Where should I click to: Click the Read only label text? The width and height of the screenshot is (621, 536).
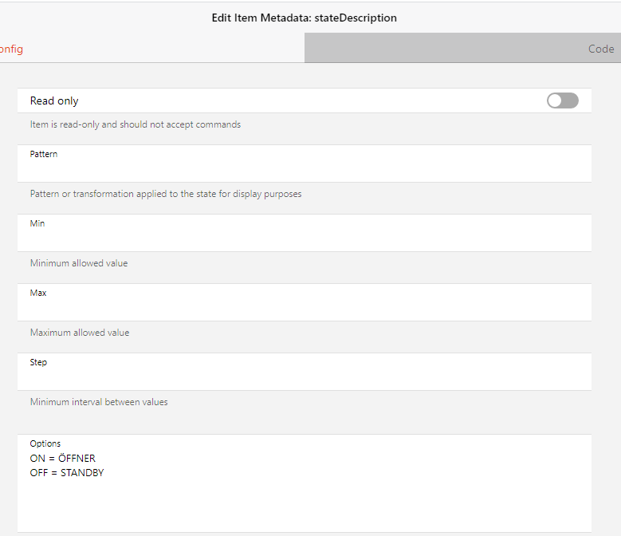54,100
